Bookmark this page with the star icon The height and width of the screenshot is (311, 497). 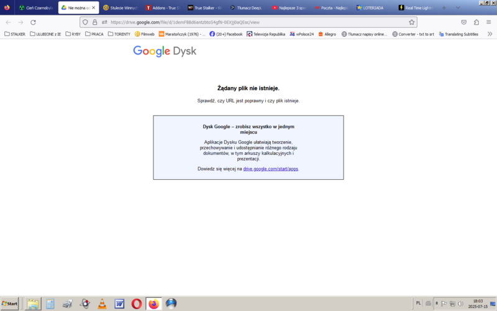coord(411,22)
